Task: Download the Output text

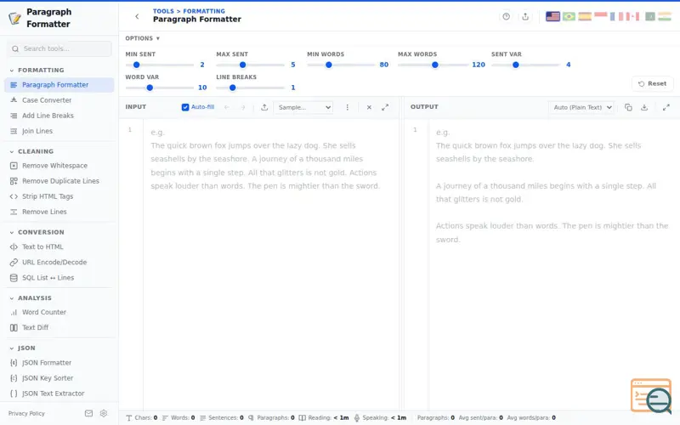Action: [644, 107]
